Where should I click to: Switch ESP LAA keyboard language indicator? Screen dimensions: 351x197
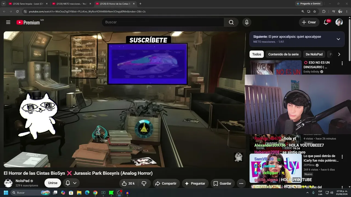click(x=320, y=193)
